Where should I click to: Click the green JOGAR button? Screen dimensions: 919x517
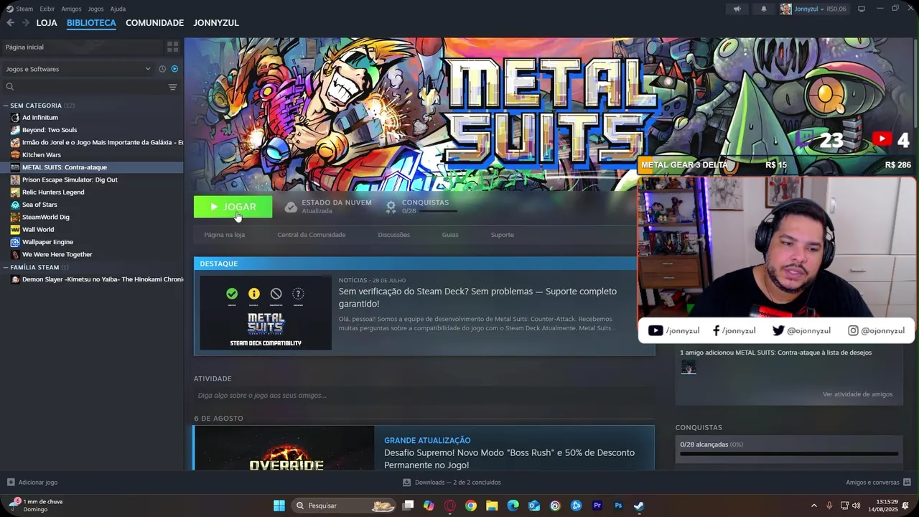click(x=233, y=207)
